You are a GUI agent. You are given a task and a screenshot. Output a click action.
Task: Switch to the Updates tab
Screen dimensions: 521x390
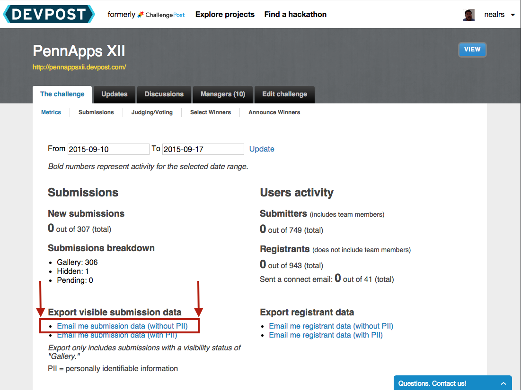pos(115,94)
